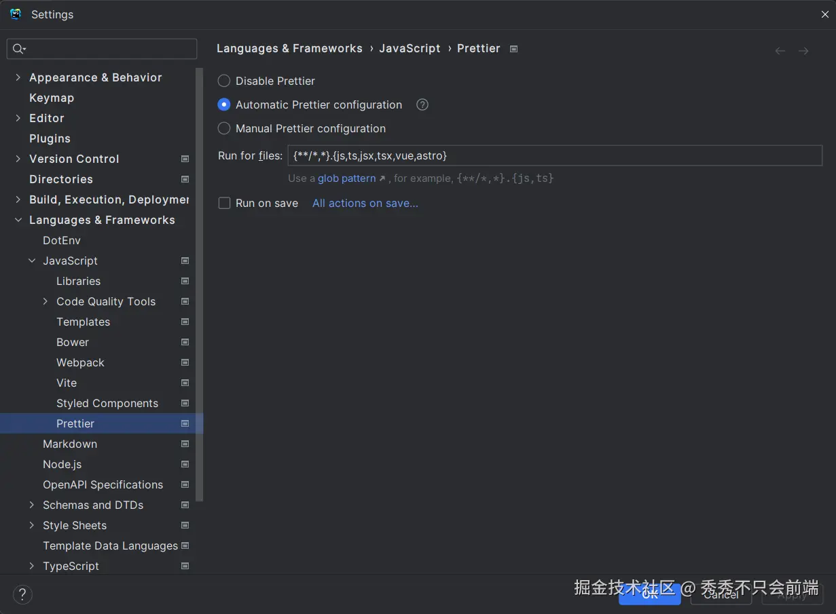The image size is (836, 614).
Task: Expand Code Quality Tools node
Action: [x=45, y=301]
